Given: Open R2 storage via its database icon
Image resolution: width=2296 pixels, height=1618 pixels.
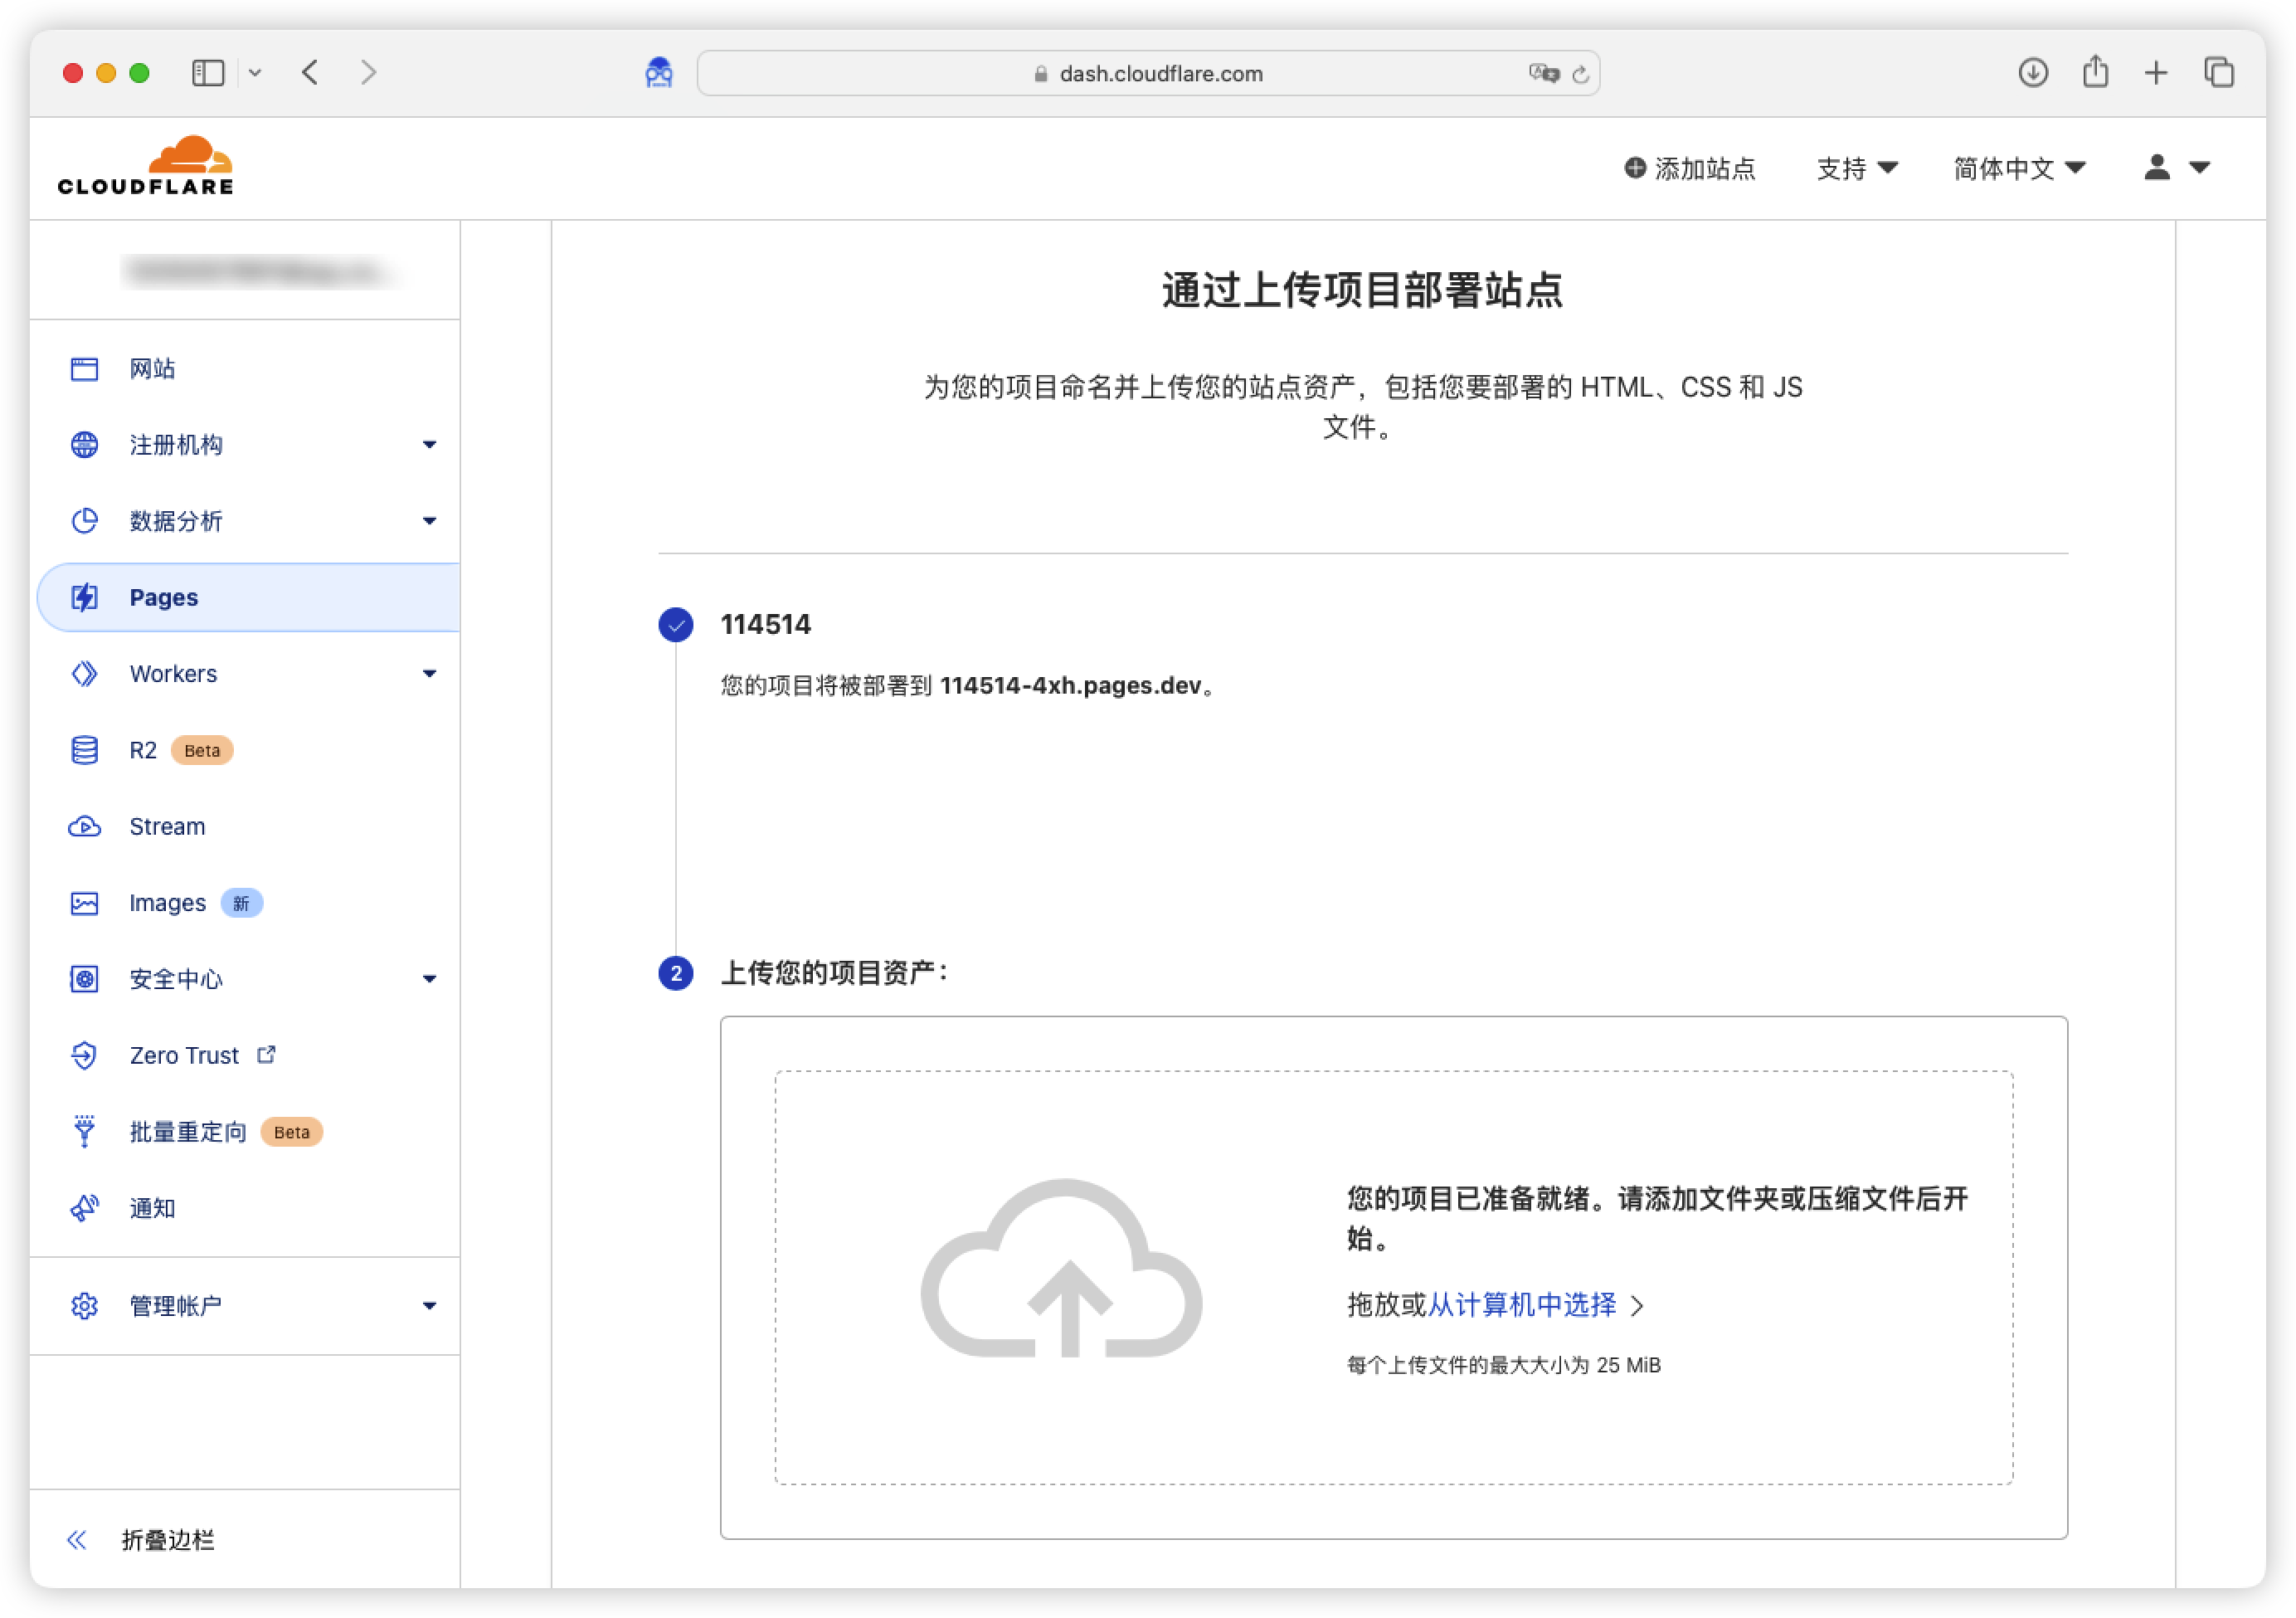Looking at the screenshot, I should (x=84, y=749).
